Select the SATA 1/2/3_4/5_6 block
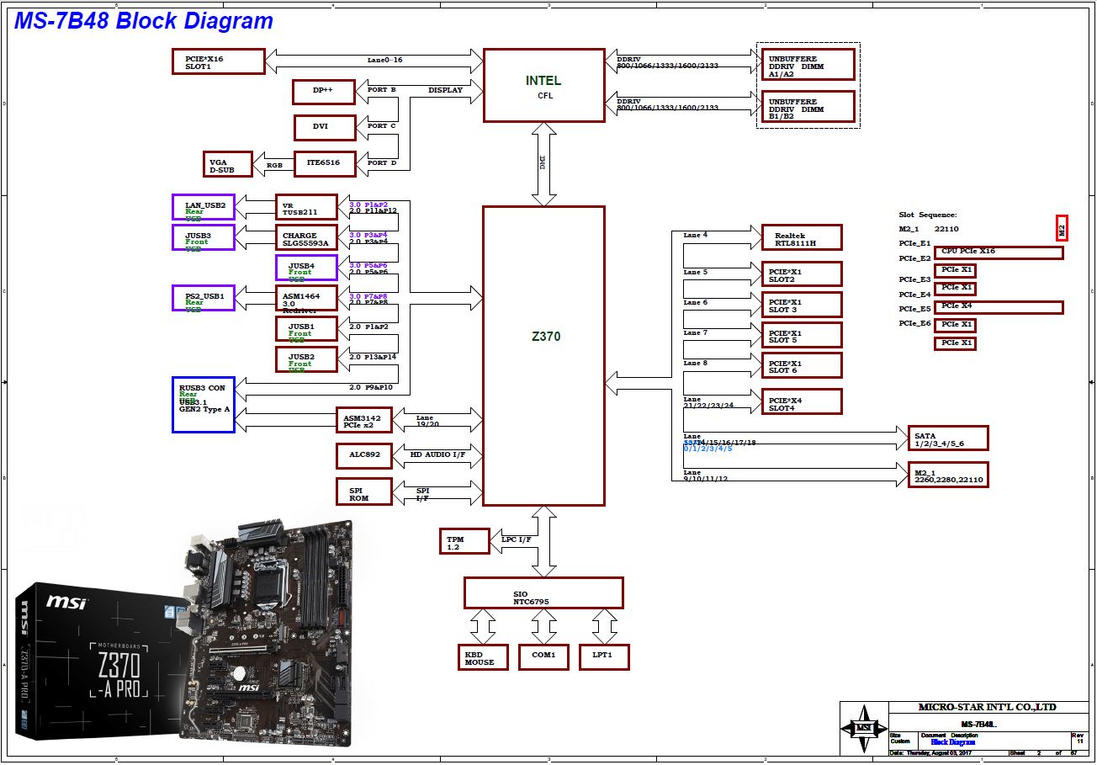 [x=948, y=438]
